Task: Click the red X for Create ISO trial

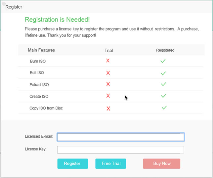Action: (108, 96)
